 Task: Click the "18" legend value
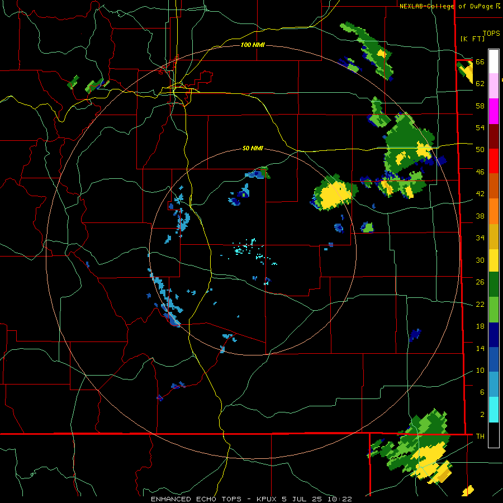(x=480, y=326)
